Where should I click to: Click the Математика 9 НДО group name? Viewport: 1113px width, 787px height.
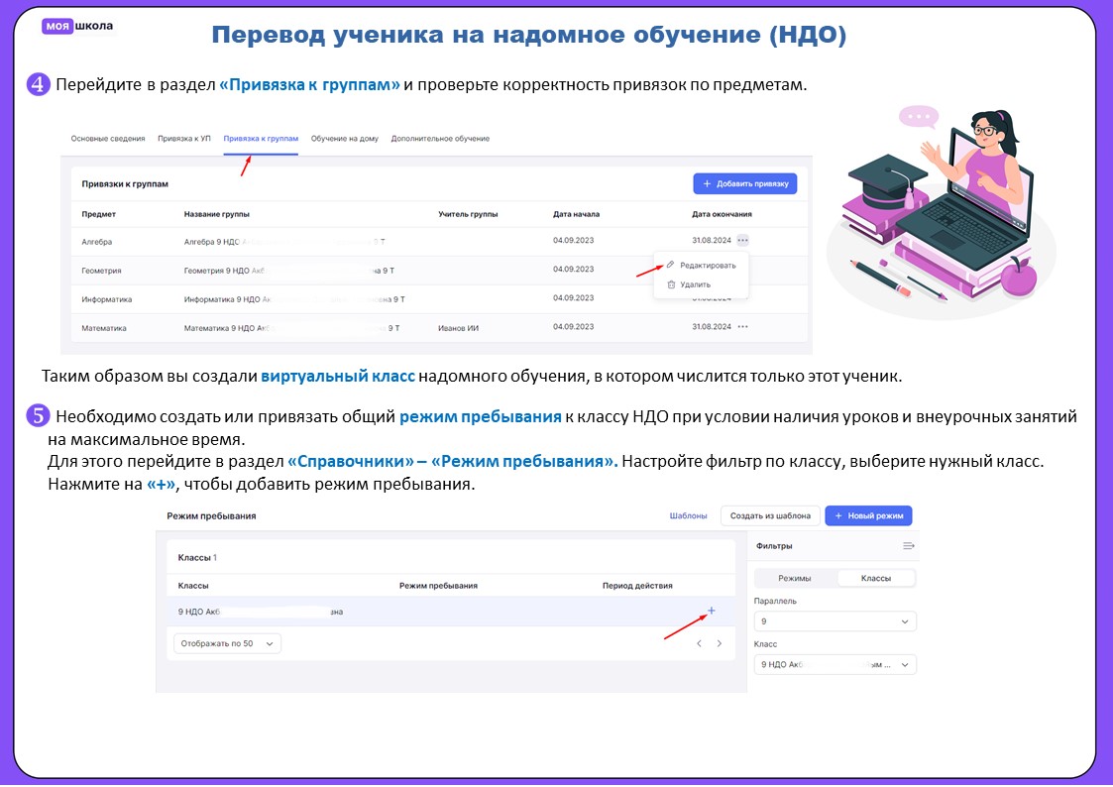coord(291,328)
